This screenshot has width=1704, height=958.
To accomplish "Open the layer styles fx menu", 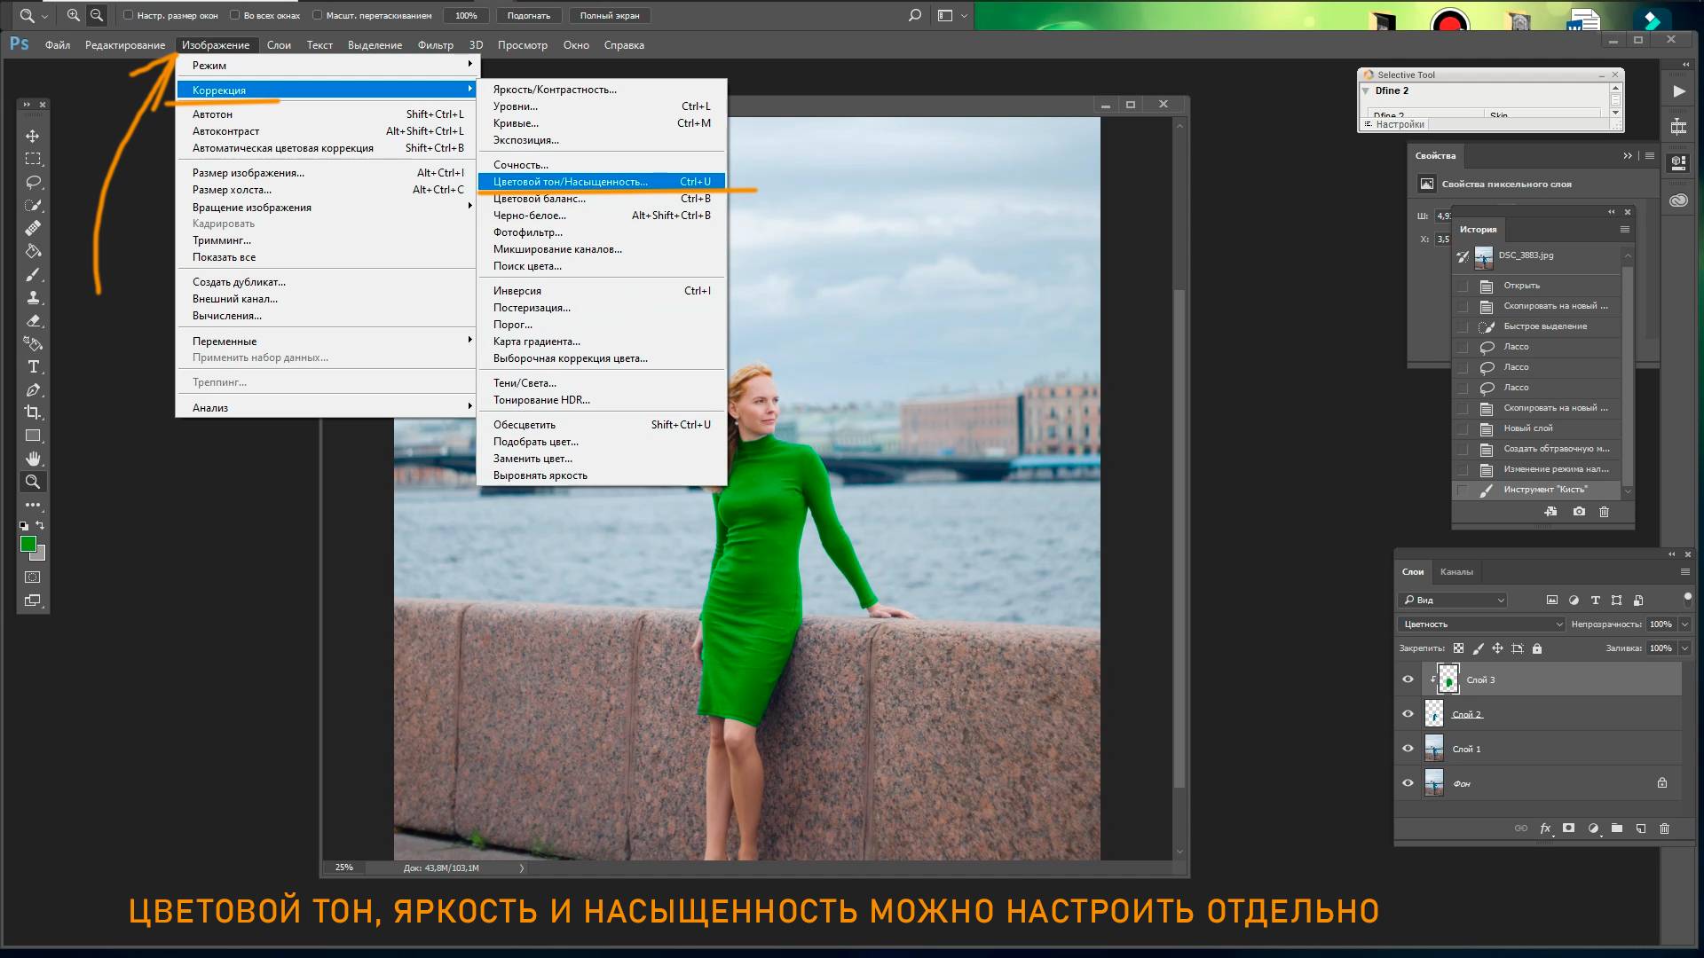I will coord(1545,828).
